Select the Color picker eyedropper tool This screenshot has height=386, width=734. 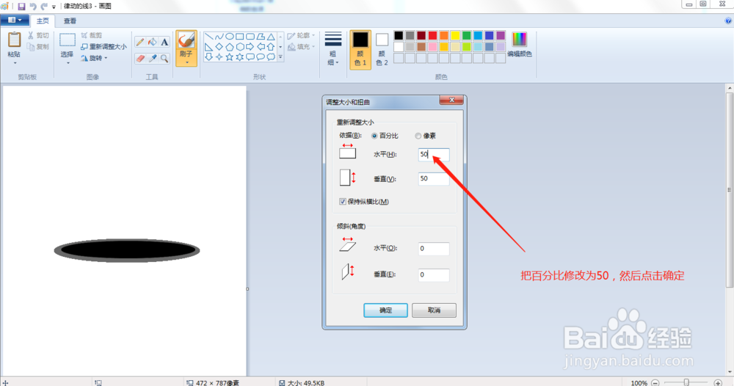point(152,59)
